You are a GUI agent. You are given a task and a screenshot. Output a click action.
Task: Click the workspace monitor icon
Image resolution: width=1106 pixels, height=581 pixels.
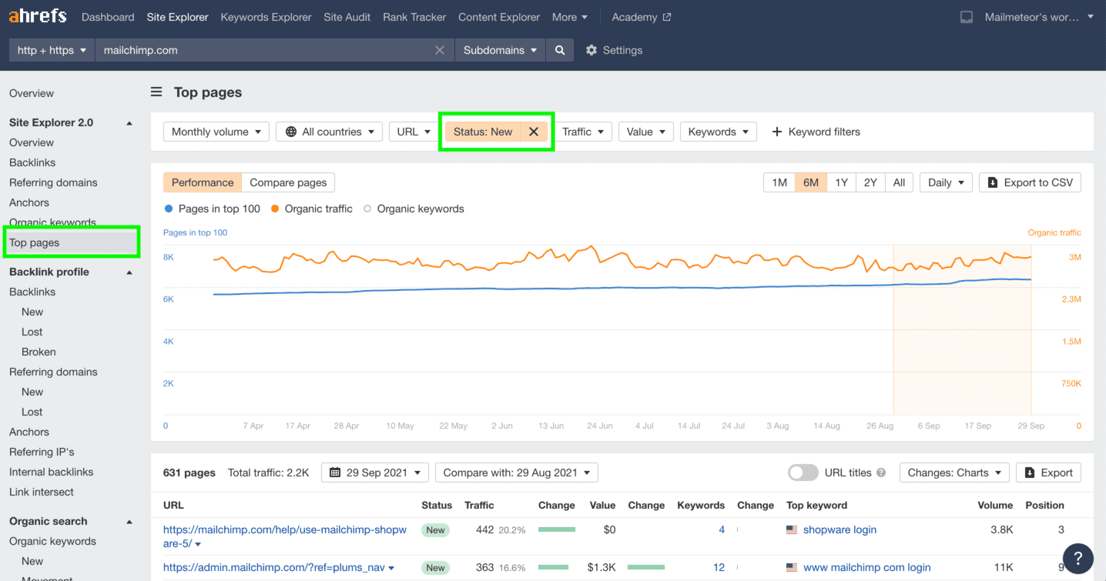pyautogui.click(x=967, y=17)
